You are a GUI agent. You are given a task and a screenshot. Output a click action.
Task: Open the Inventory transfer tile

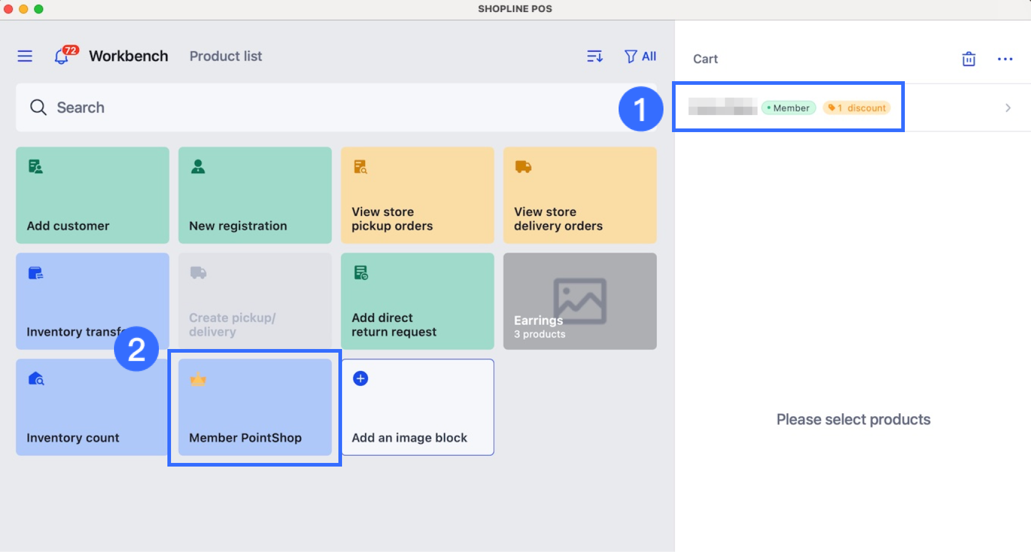point(93,301)
